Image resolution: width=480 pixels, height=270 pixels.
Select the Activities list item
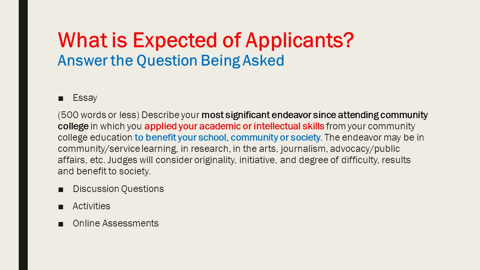91,206
